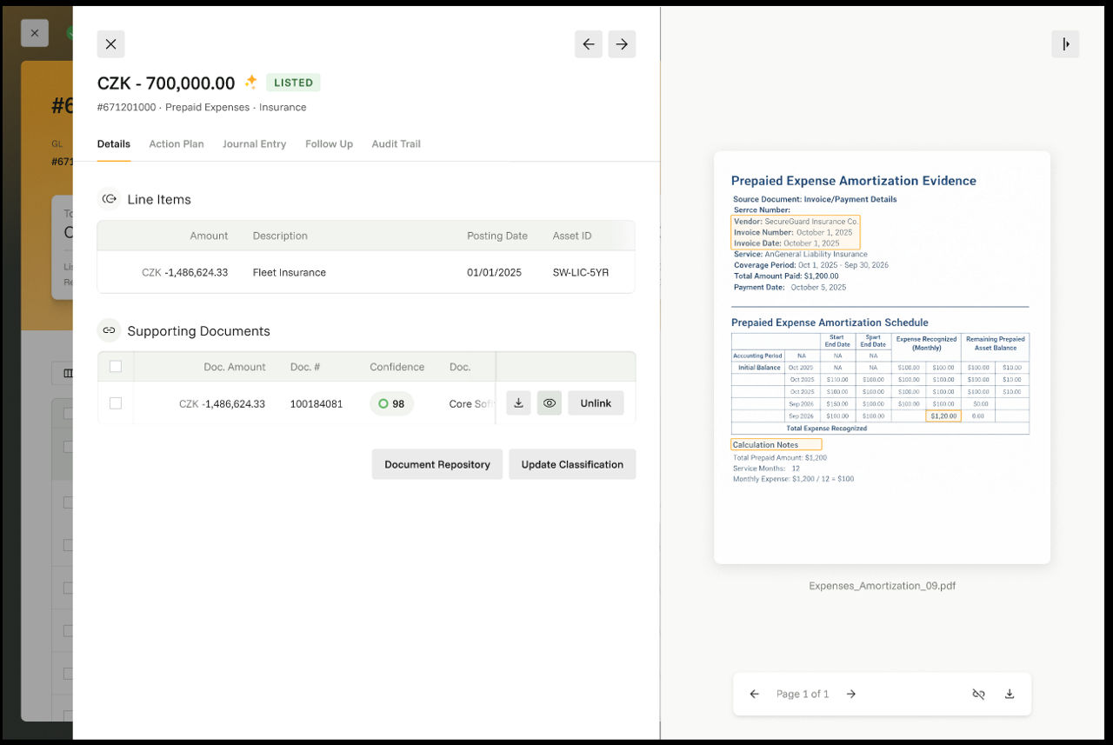Click the Posting Date column header
Image resolution: width=1113 pixels, height=745 pixels.
[497, 236]
